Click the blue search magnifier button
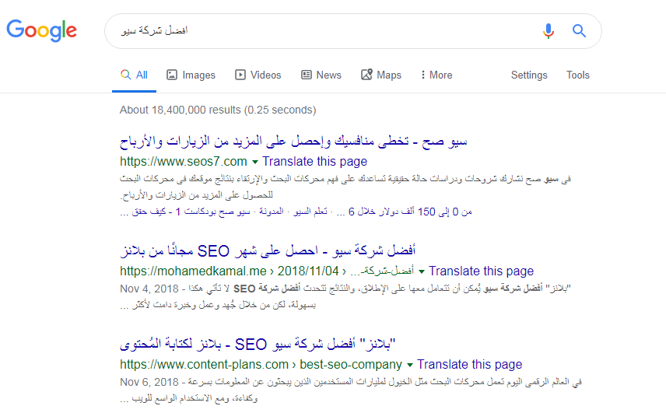This screenshot has width=666, height=420. point(579,31)
